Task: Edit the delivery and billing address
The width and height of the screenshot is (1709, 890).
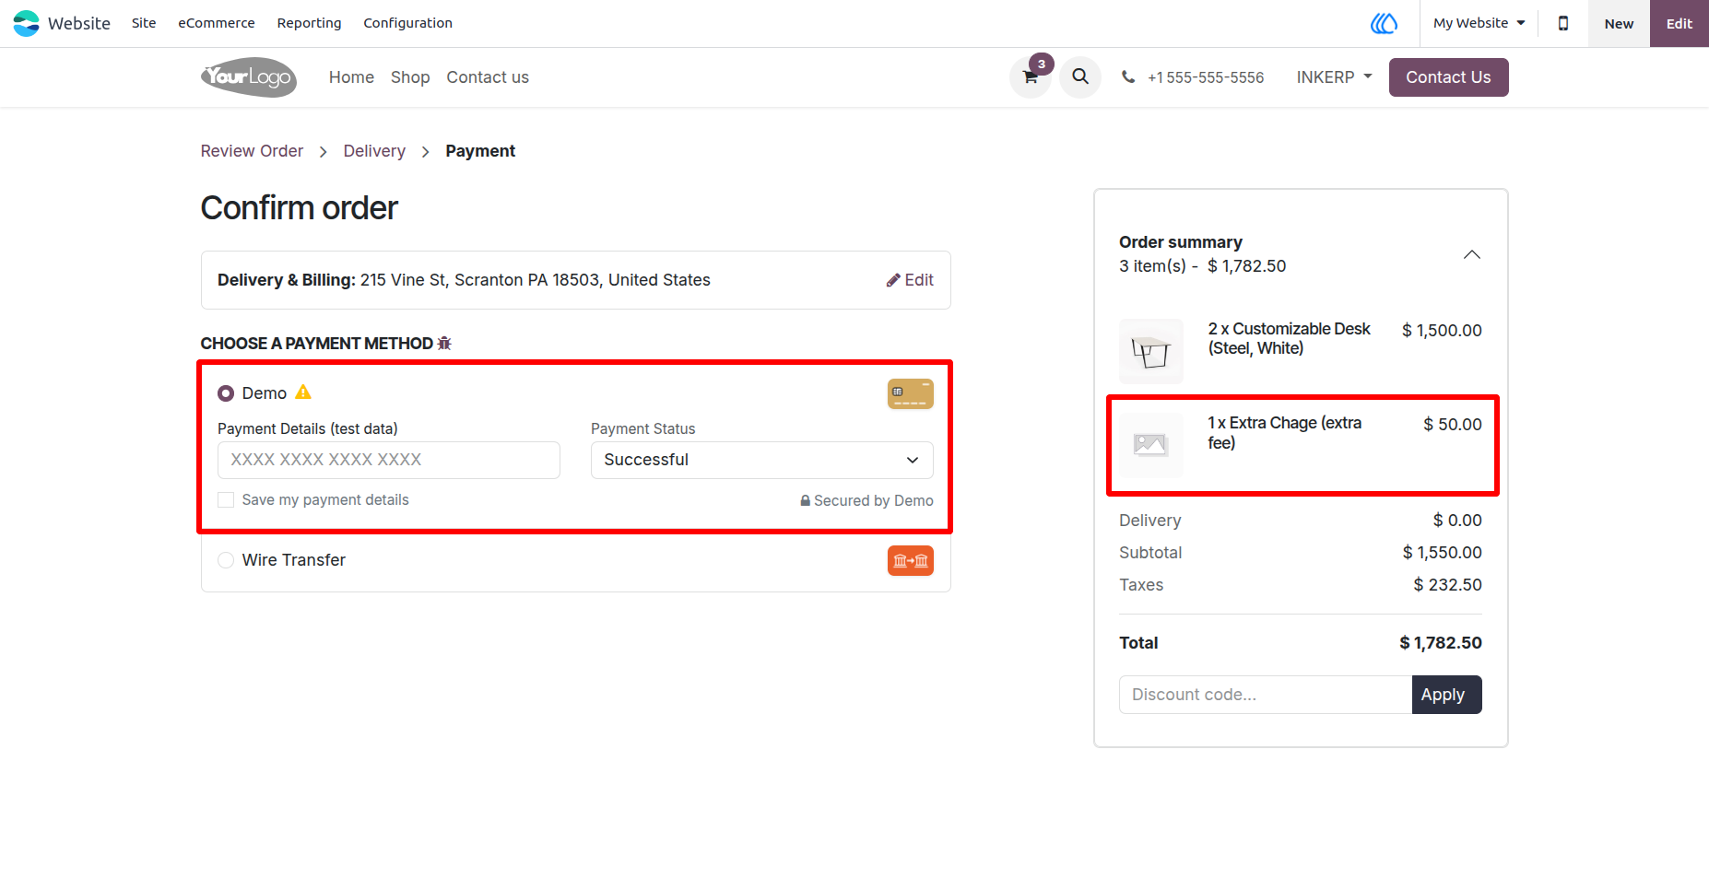Action: pos(910,280)
